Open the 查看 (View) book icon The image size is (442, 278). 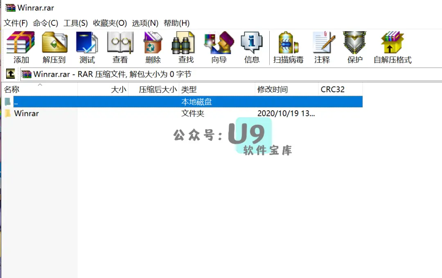coord(120,42)
